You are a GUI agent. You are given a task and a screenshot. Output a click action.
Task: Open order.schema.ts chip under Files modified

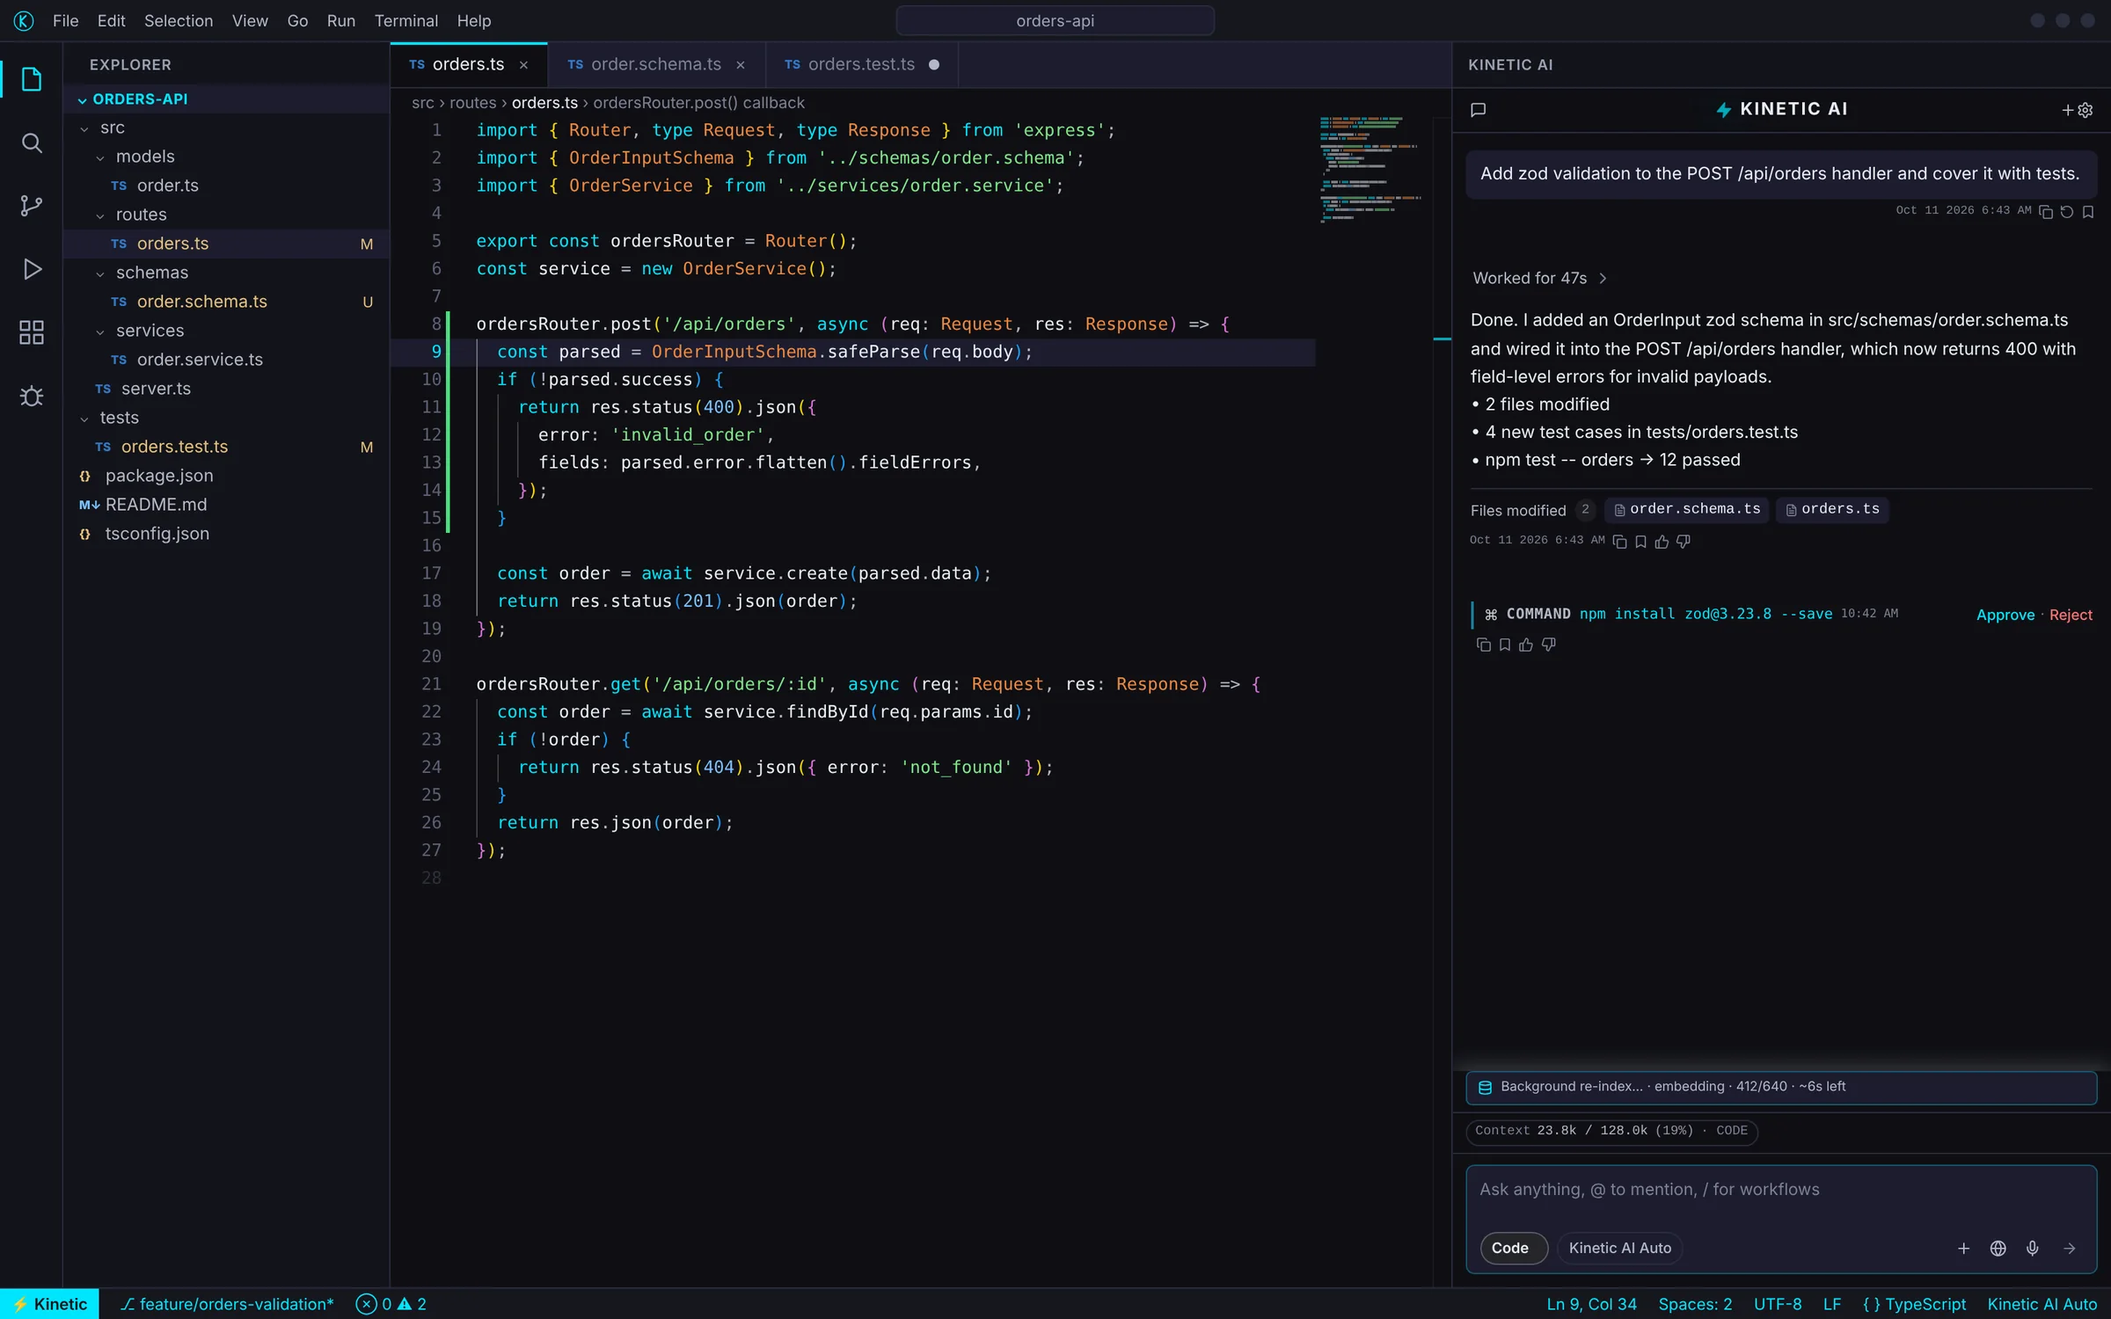coord(1686,509)
